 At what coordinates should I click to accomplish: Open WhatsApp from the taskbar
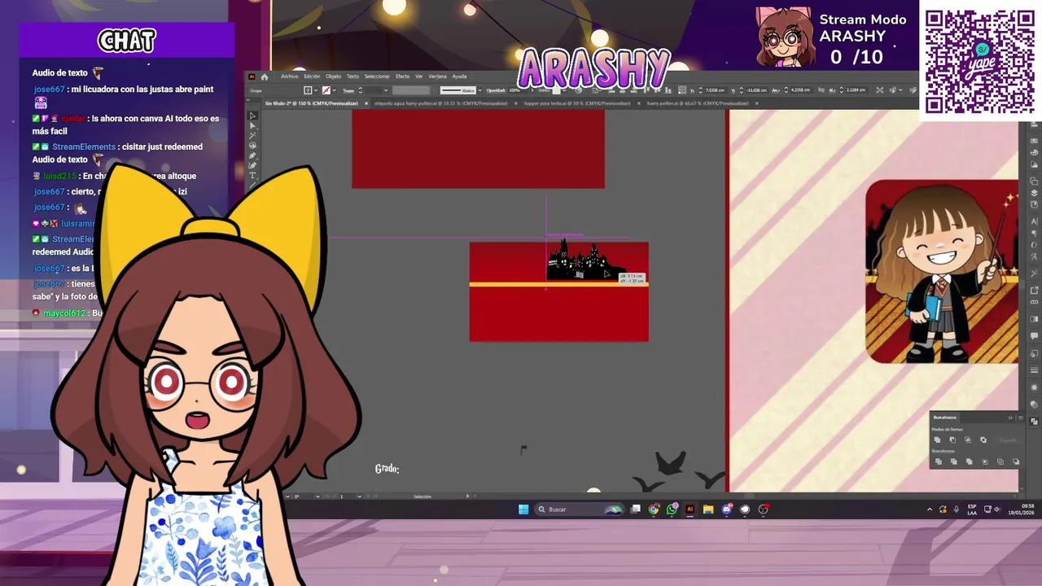[672, 509]
